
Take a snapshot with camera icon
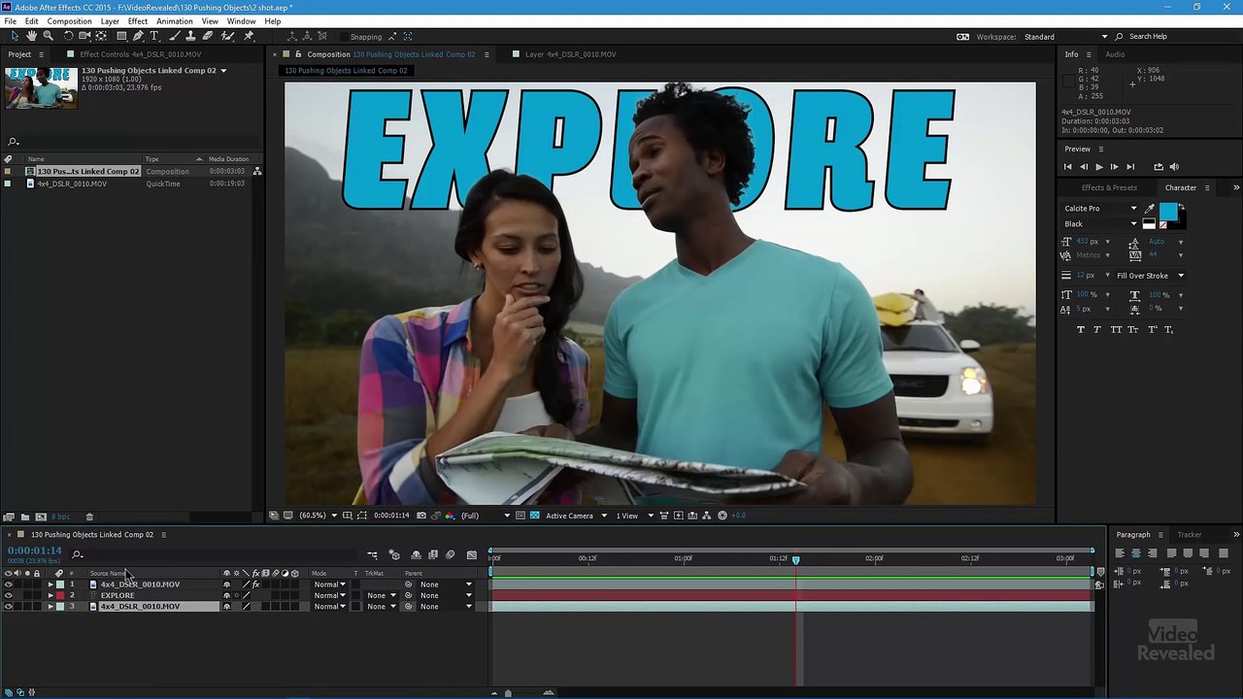(420, 516)
